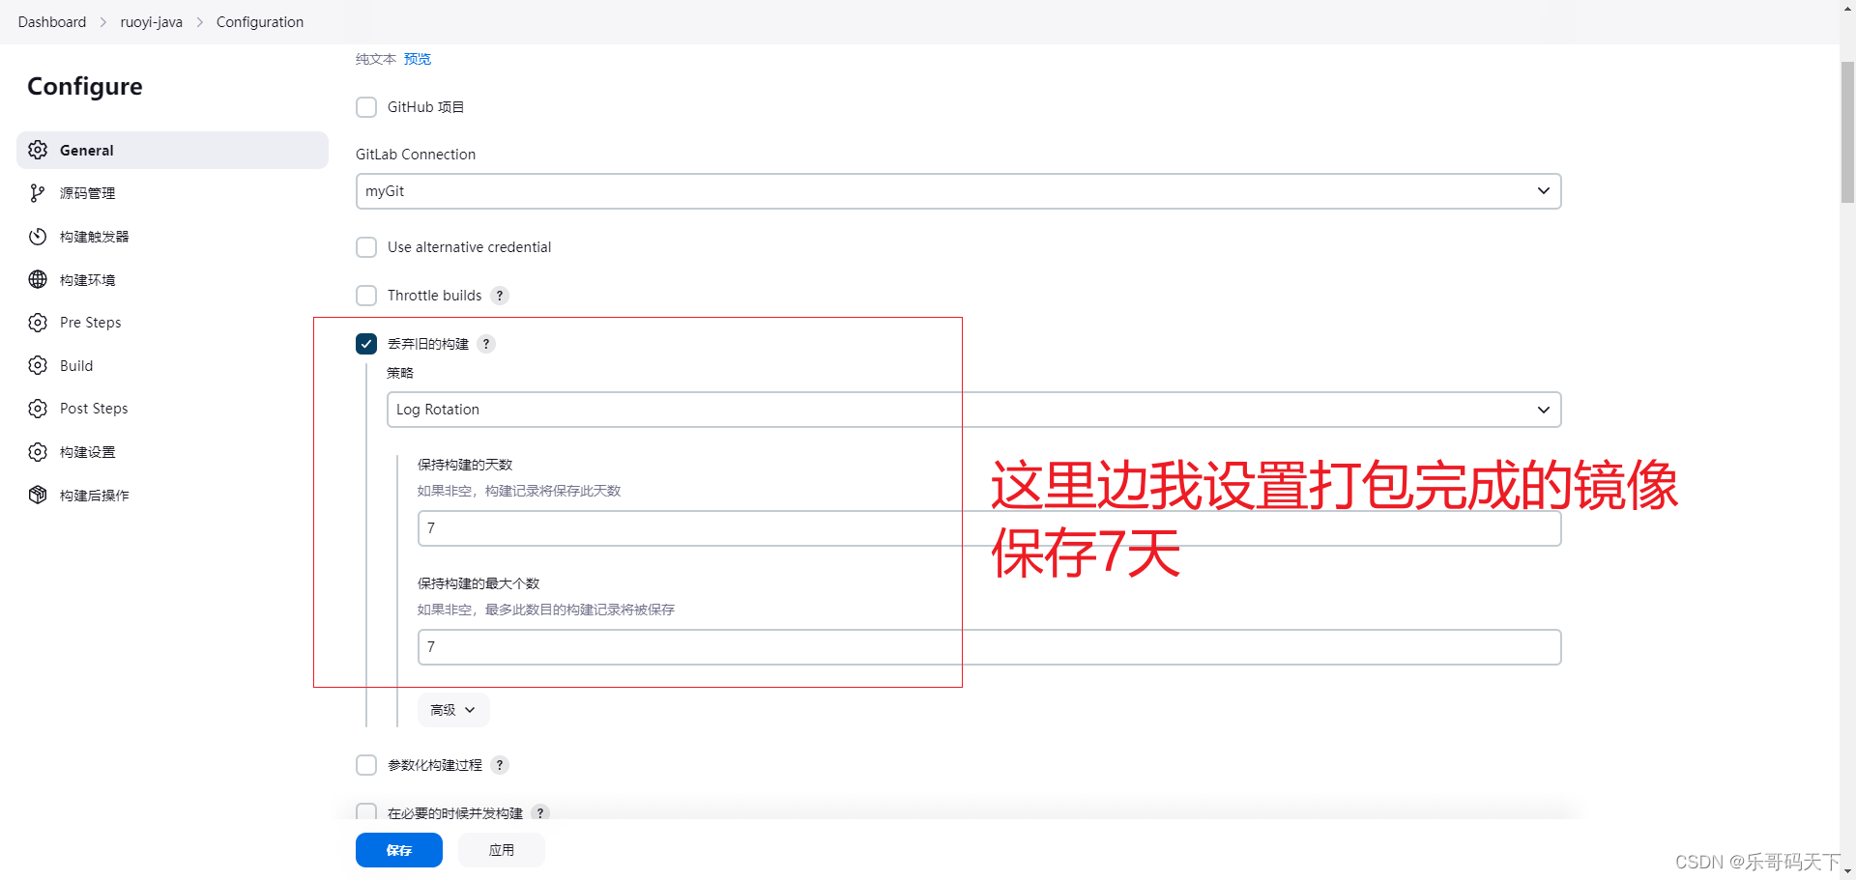Viewport: 1856px width, 880px height.
Task: Click the page vertical scrollbar thumb
Action: [x=1847, y=132]
